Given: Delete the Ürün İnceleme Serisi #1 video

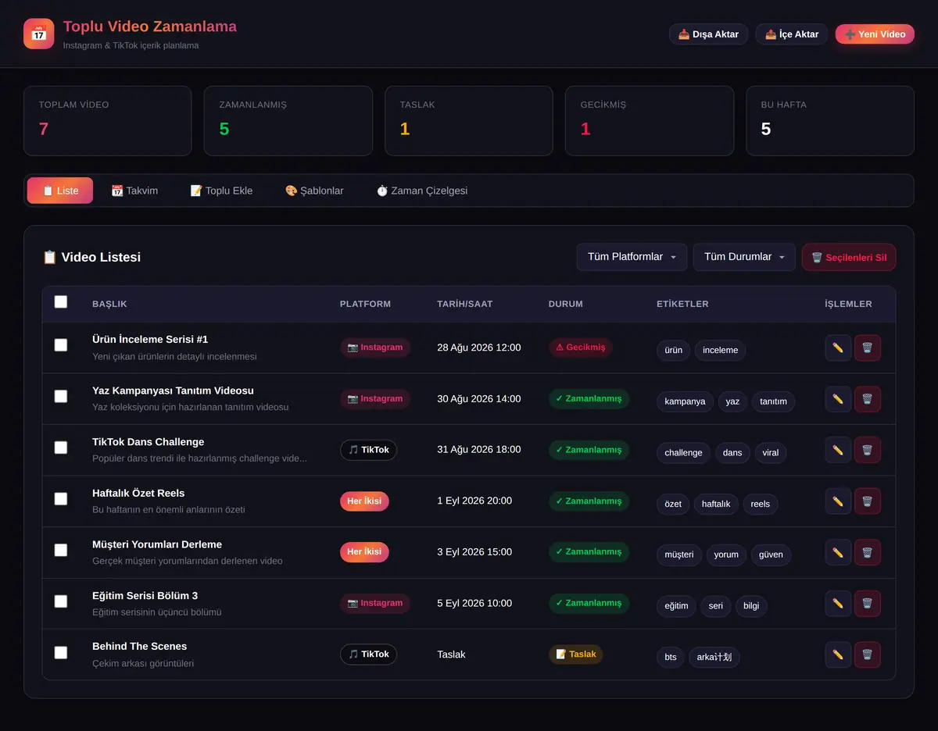Looking at the screenshot, I should (x=867, y=348).
